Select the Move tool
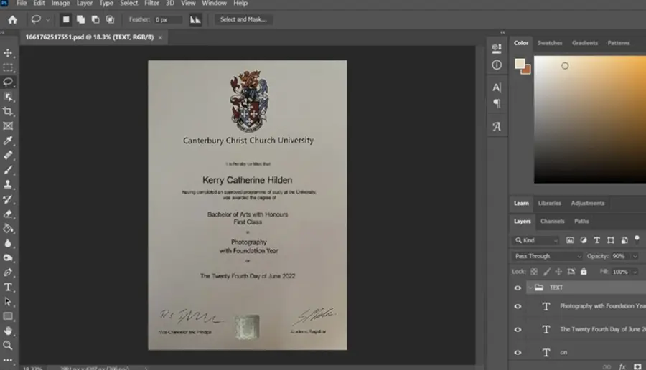The width and height of the screenshot is (646, 370). point(8,52)
